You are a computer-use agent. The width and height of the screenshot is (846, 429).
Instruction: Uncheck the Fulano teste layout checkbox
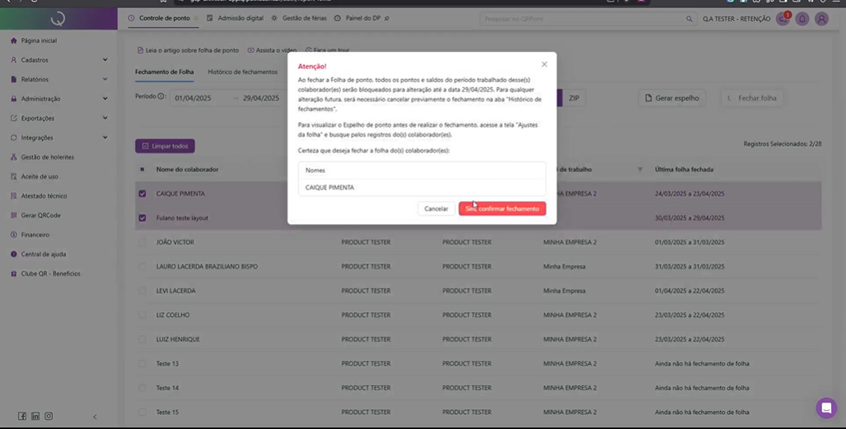coord(143,218)
